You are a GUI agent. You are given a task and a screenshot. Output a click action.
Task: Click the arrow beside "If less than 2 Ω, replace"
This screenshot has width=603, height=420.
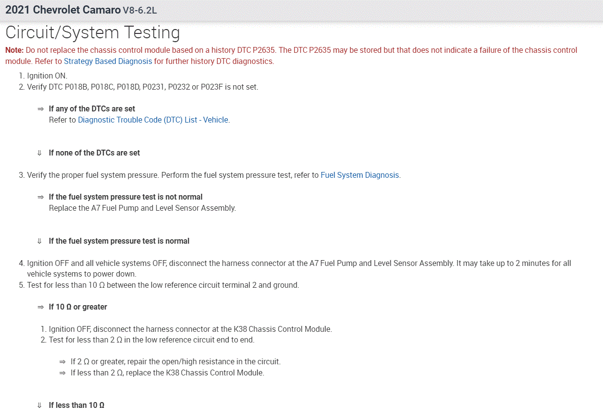[62, 373]
